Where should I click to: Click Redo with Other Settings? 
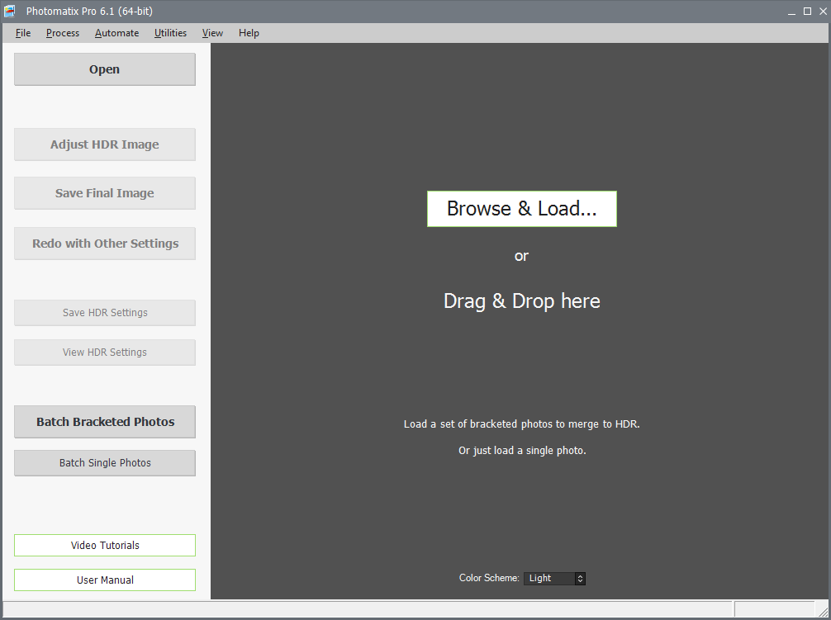coord(104,244)
